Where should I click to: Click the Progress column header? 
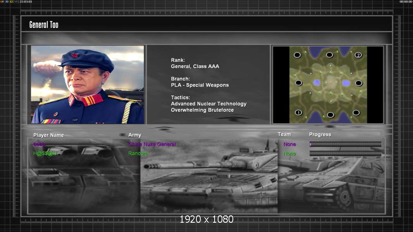tap(320, 135)
